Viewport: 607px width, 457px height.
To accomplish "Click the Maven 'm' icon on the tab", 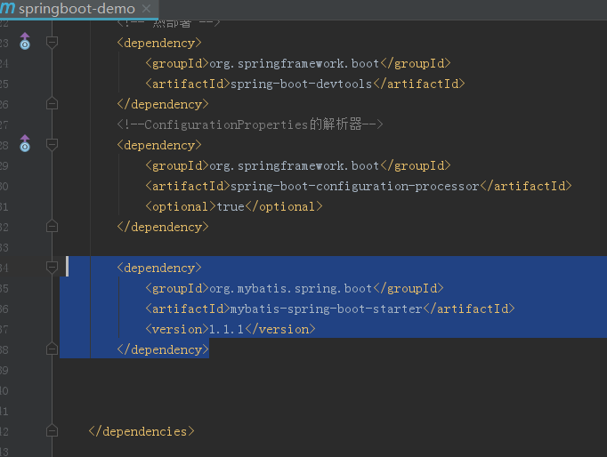I will click(7, 8).
